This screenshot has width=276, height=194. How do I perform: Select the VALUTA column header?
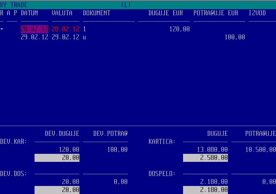coord(62,13)
